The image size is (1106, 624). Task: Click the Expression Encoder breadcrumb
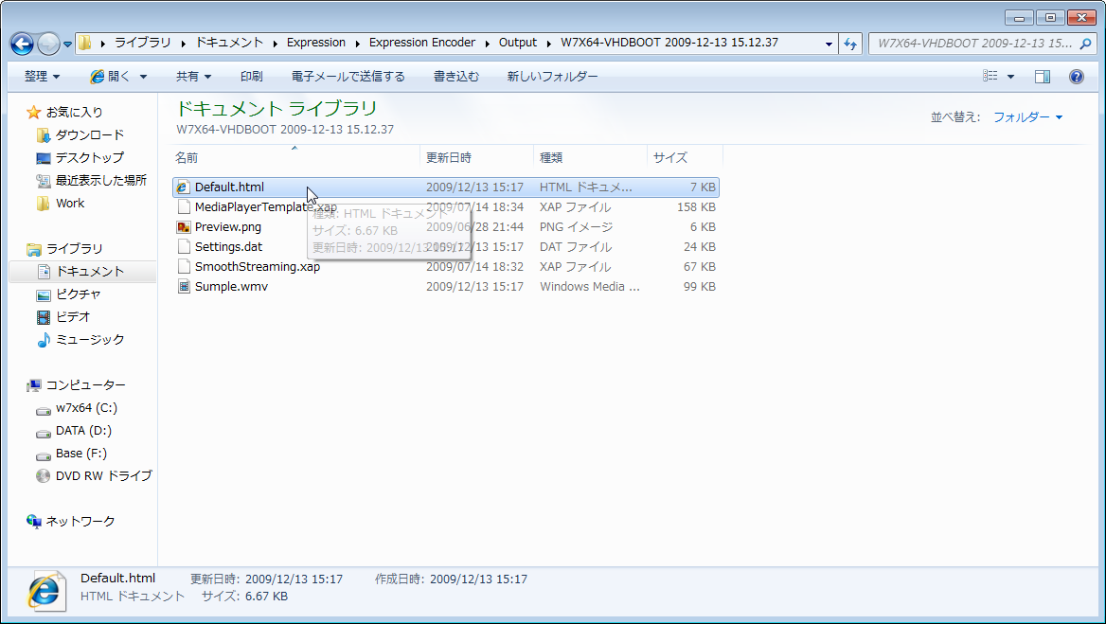point(421,43)
